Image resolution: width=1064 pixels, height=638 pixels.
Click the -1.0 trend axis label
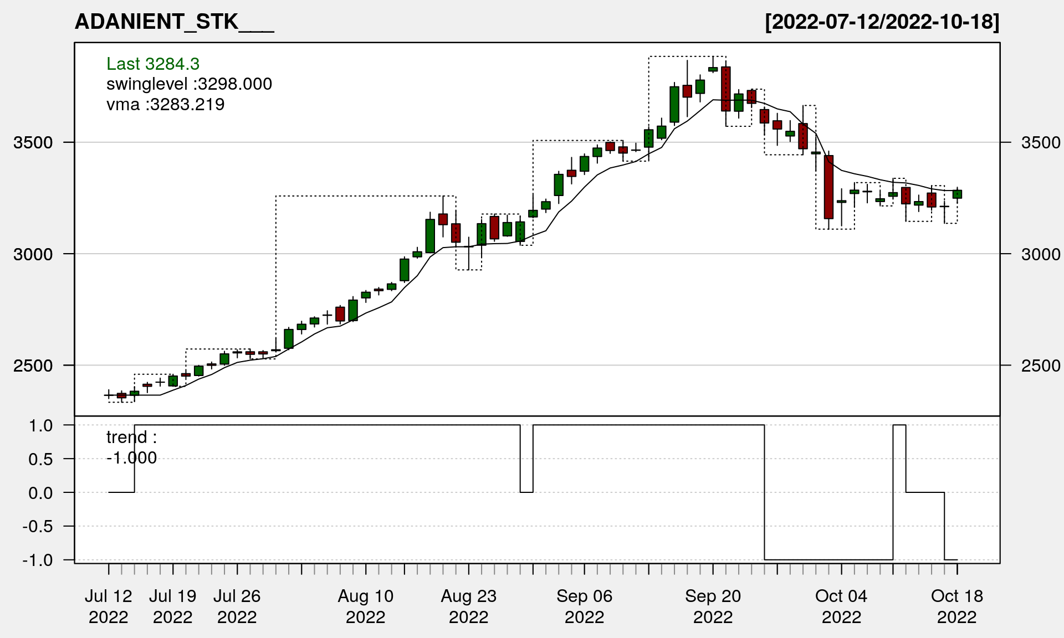click(38, 560)
